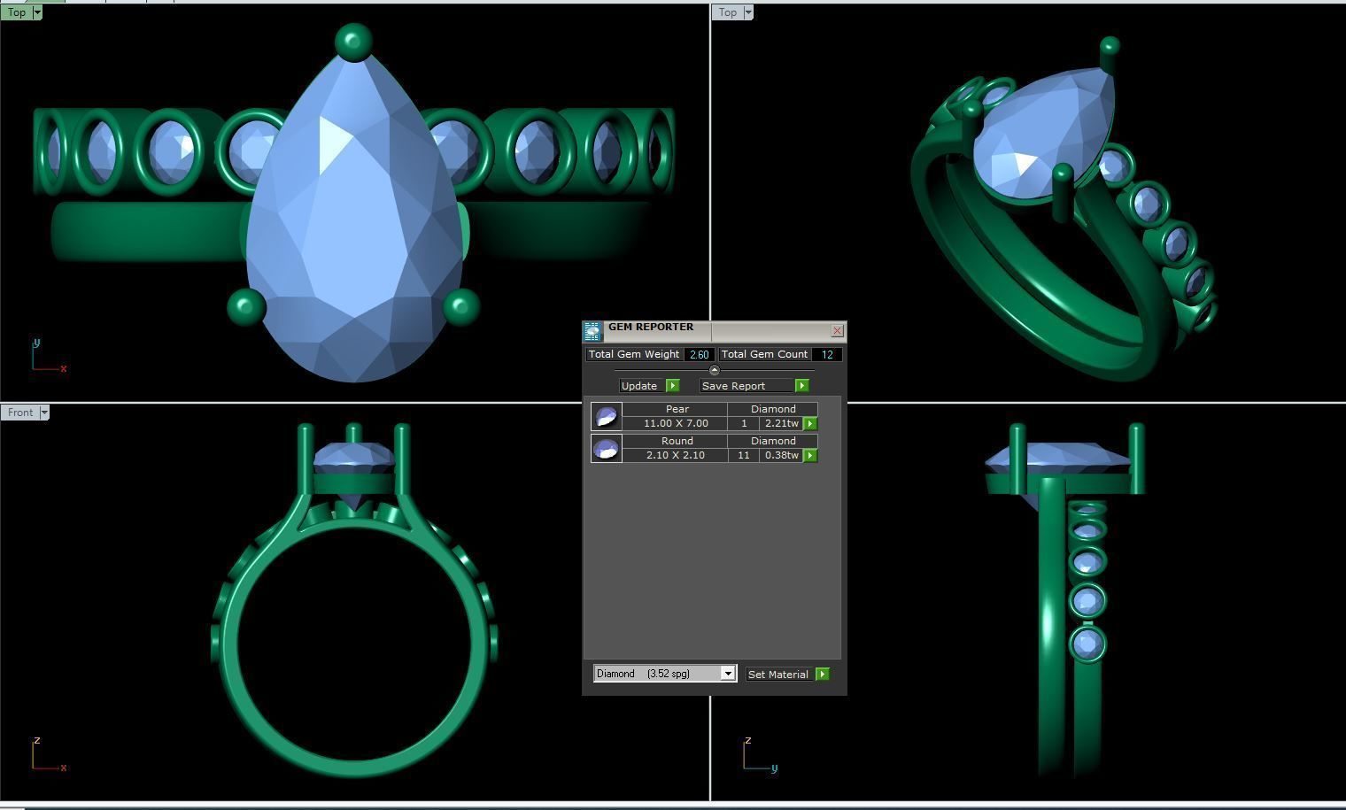The width and height of the screenshot is (1346, 810).
Task: Click the 0.38tw weight cell
Action: click(x=781, y=456)
